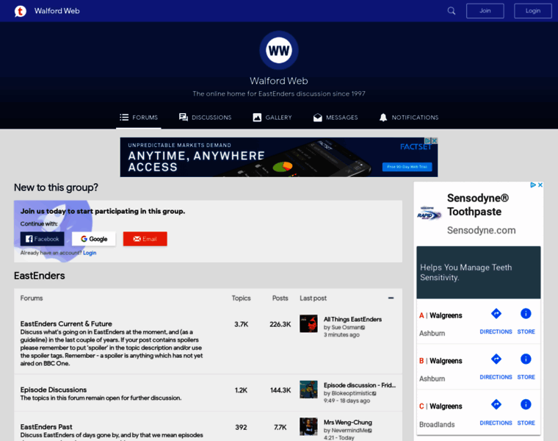Open avatar of All Things EastEnders post

tap(308, 324)
